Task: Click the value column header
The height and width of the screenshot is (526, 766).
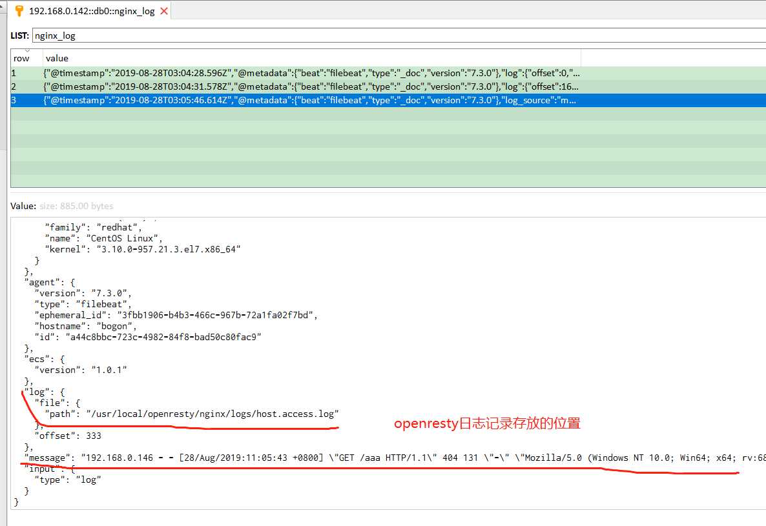Action: tap(312, 58)
